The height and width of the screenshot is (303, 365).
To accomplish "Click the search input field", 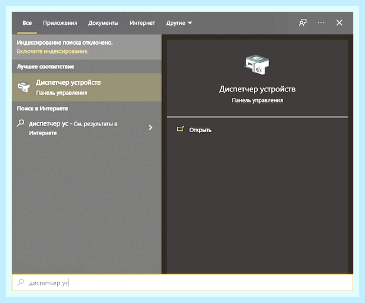I will coord(182,283).
